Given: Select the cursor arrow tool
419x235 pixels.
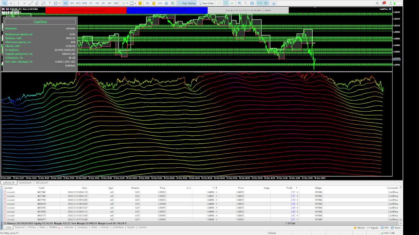Looking at the screenshot, I should pos(4,3).
